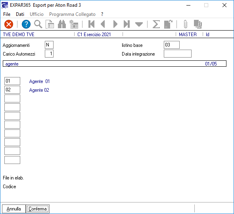Click the magnifying glass search icon
The height and width of the screenshot is (214, 234).
coord(38,24)
